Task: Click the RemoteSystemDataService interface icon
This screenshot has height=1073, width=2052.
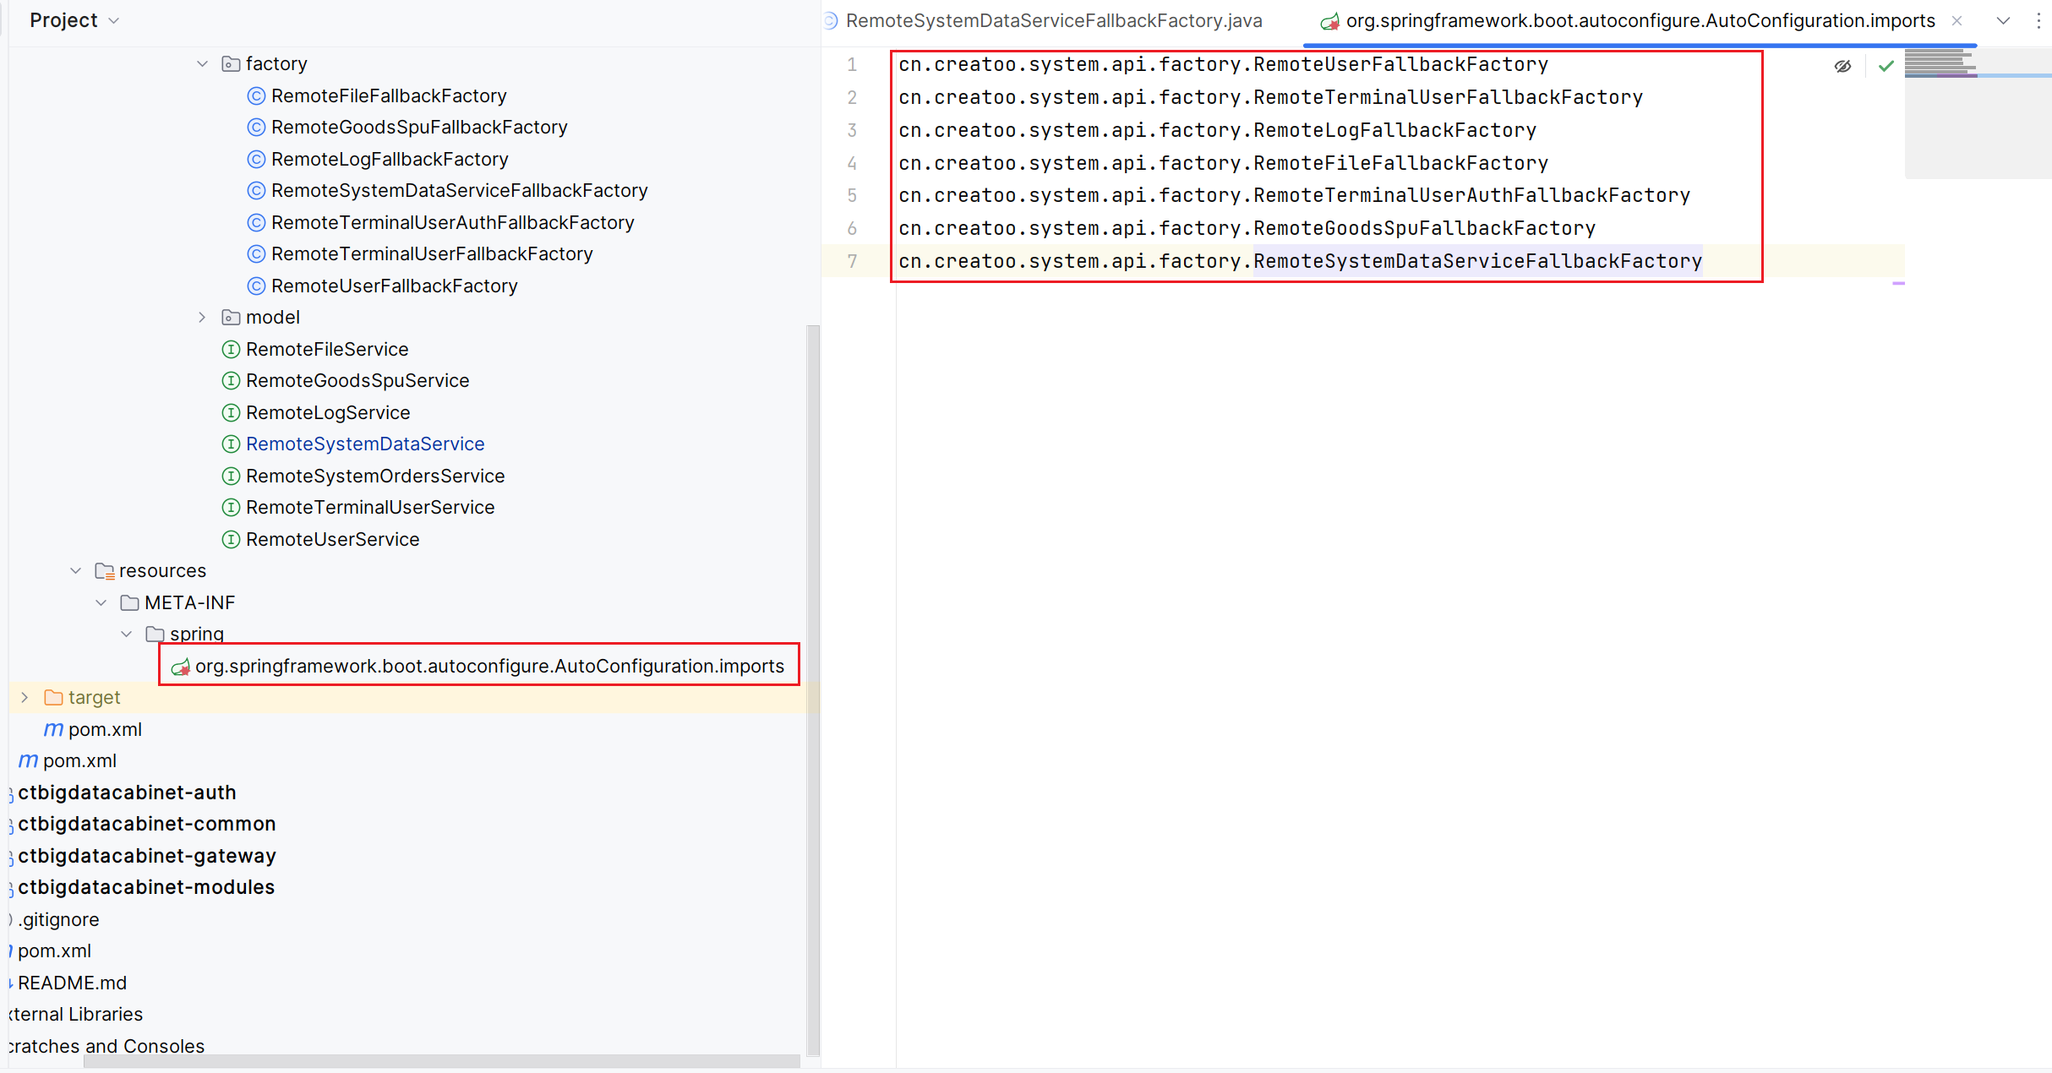Action: [x=231, y=444]
